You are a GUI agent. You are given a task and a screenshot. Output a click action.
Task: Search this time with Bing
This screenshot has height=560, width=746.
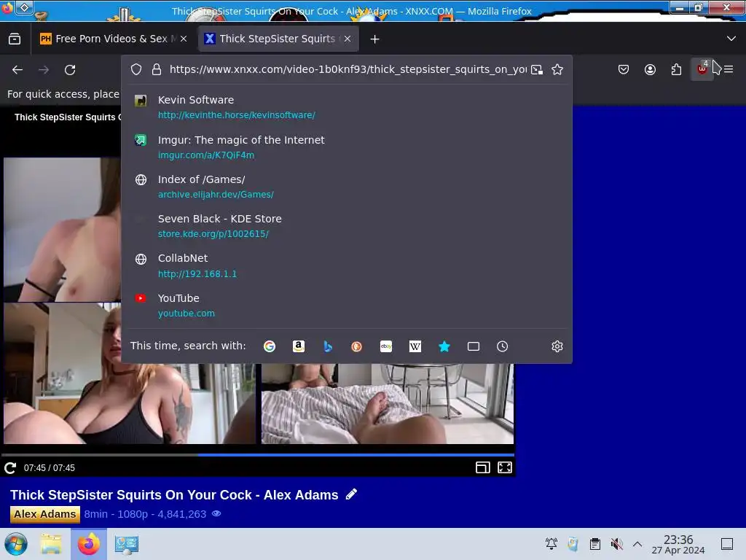tap(328, 346)
